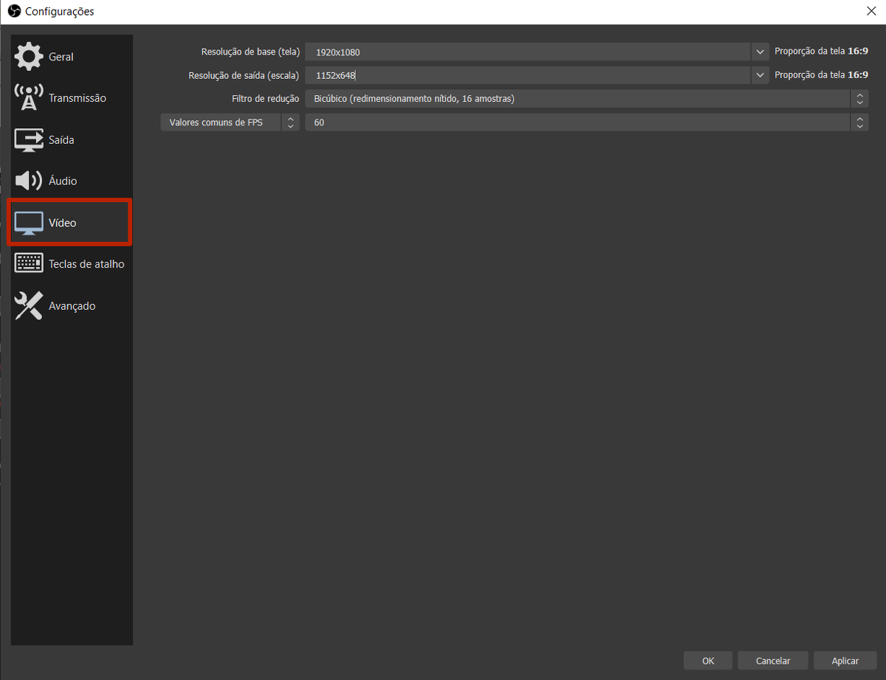Open the Transmissão antenna icon
This screenshot has height=680, width=886.
click(x=29, y=98)
